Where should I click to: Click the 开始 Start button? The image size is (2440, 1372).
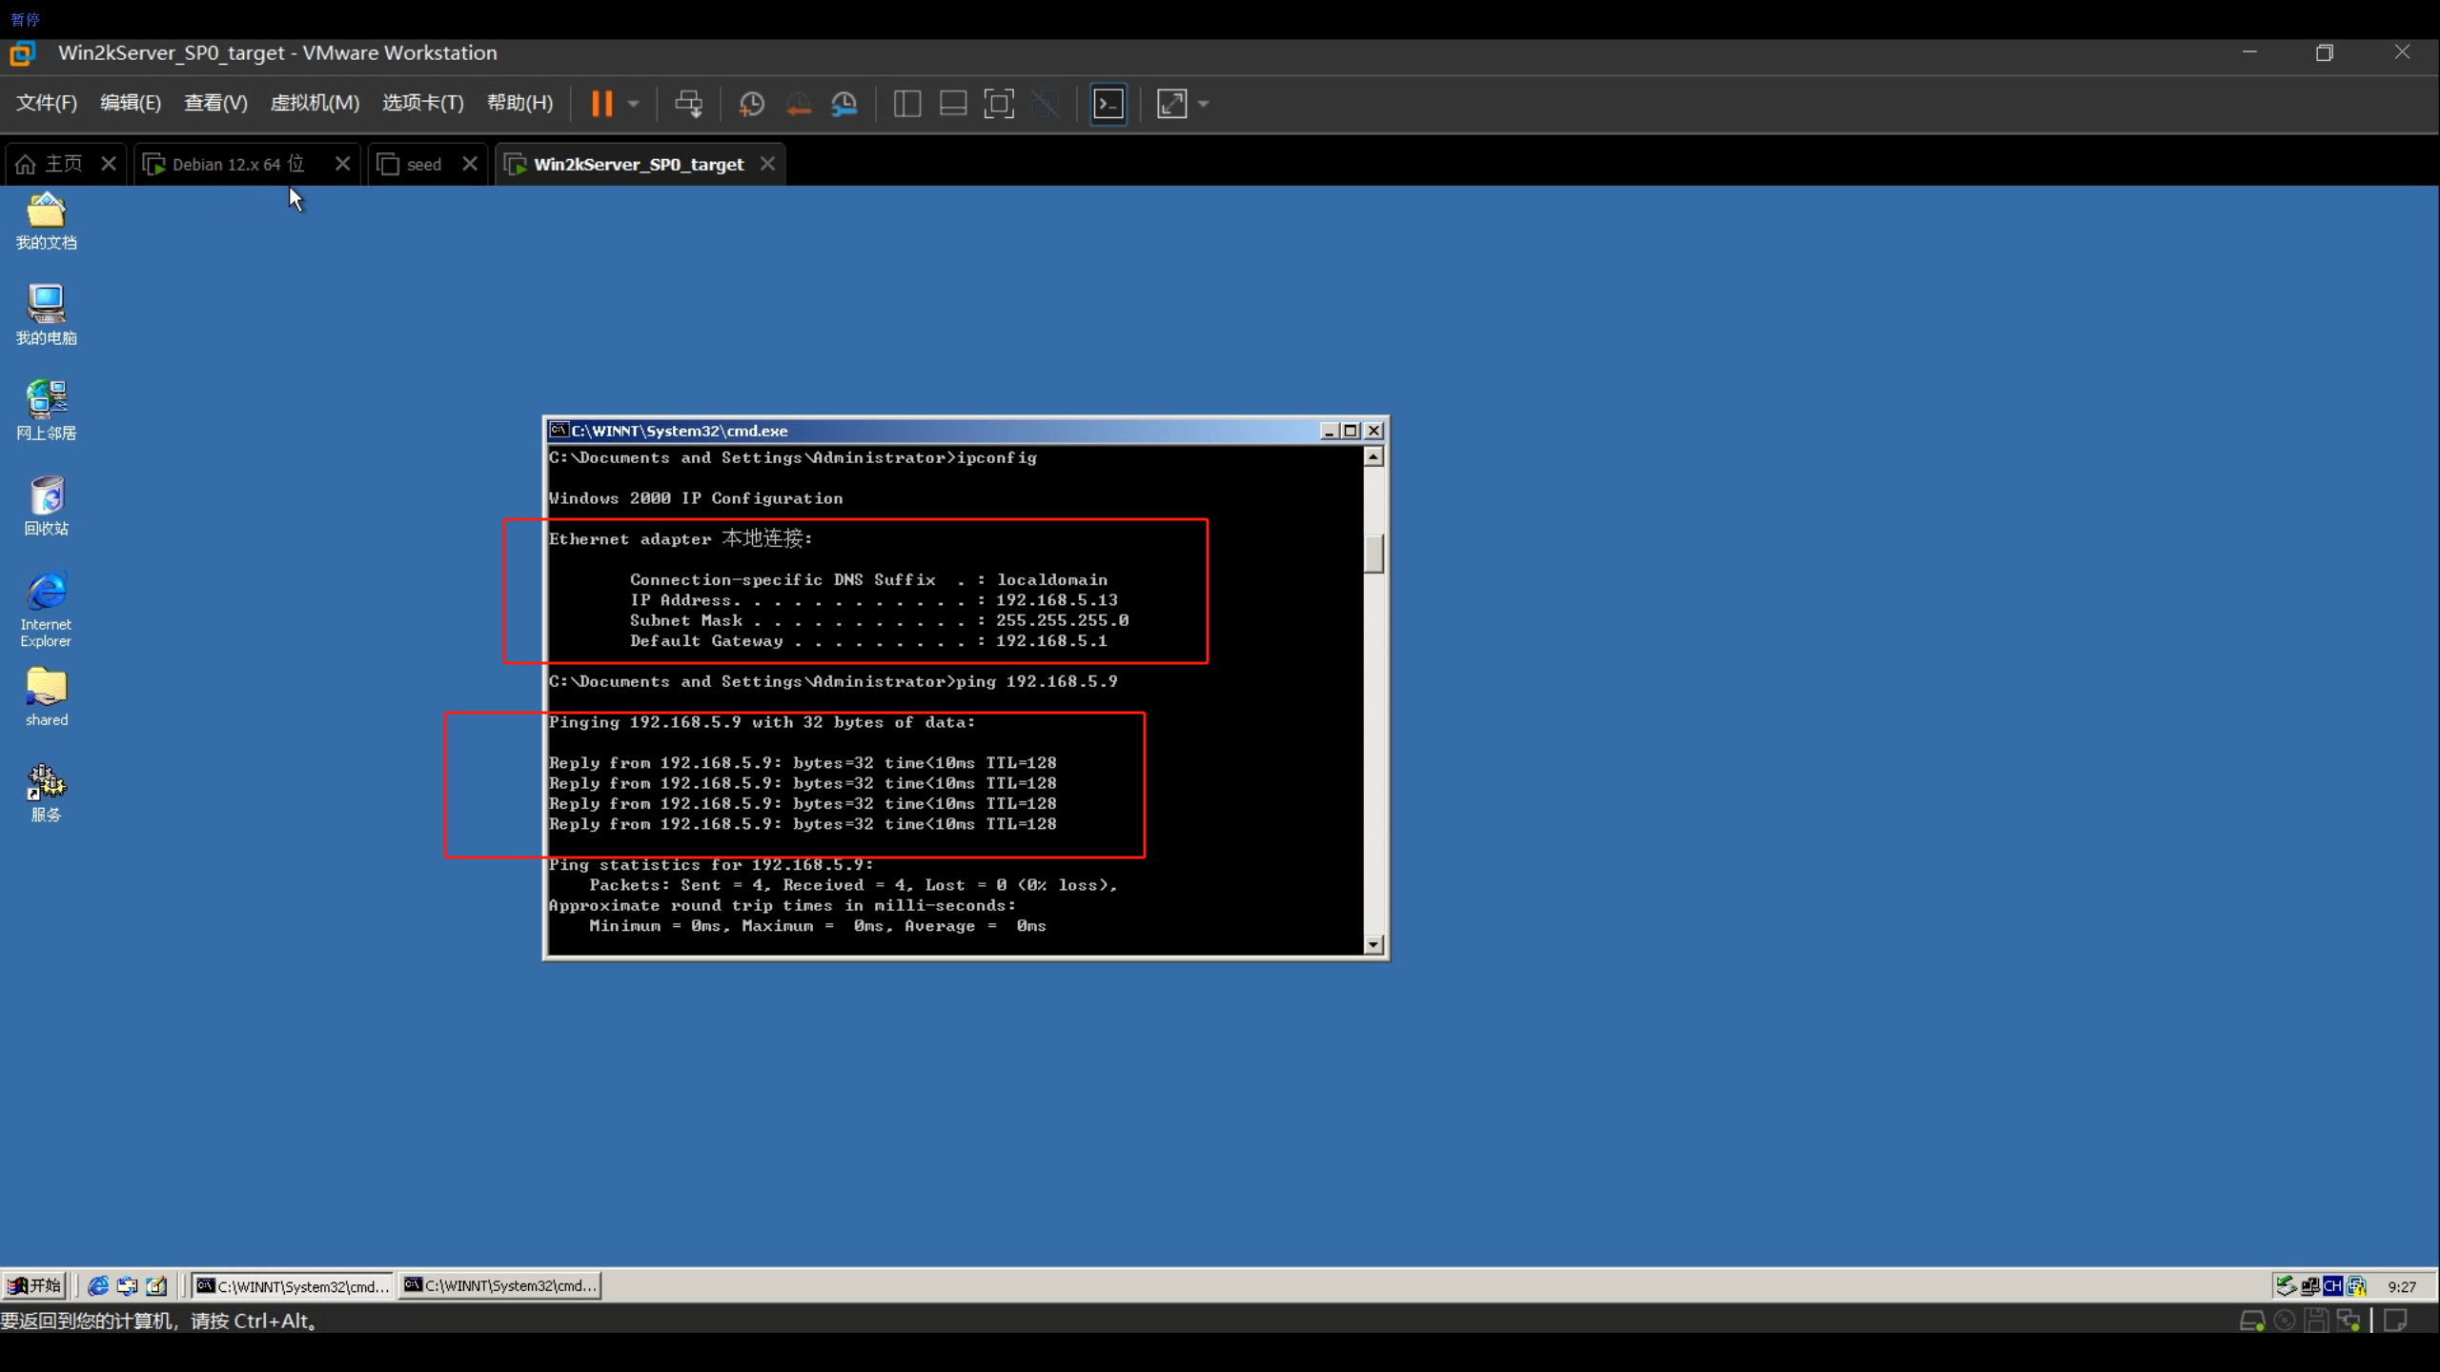pyautogui.click(x=34, y=1285)
